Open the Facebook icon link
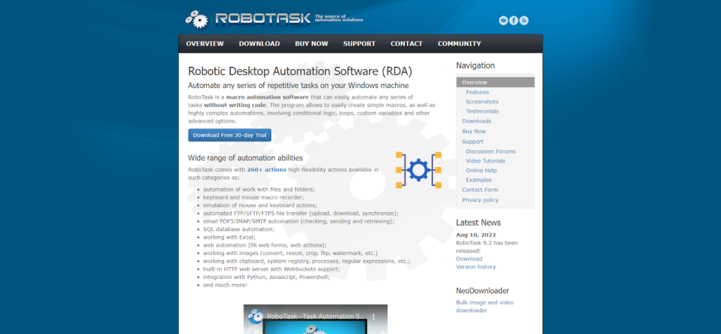 coord(513,20)
